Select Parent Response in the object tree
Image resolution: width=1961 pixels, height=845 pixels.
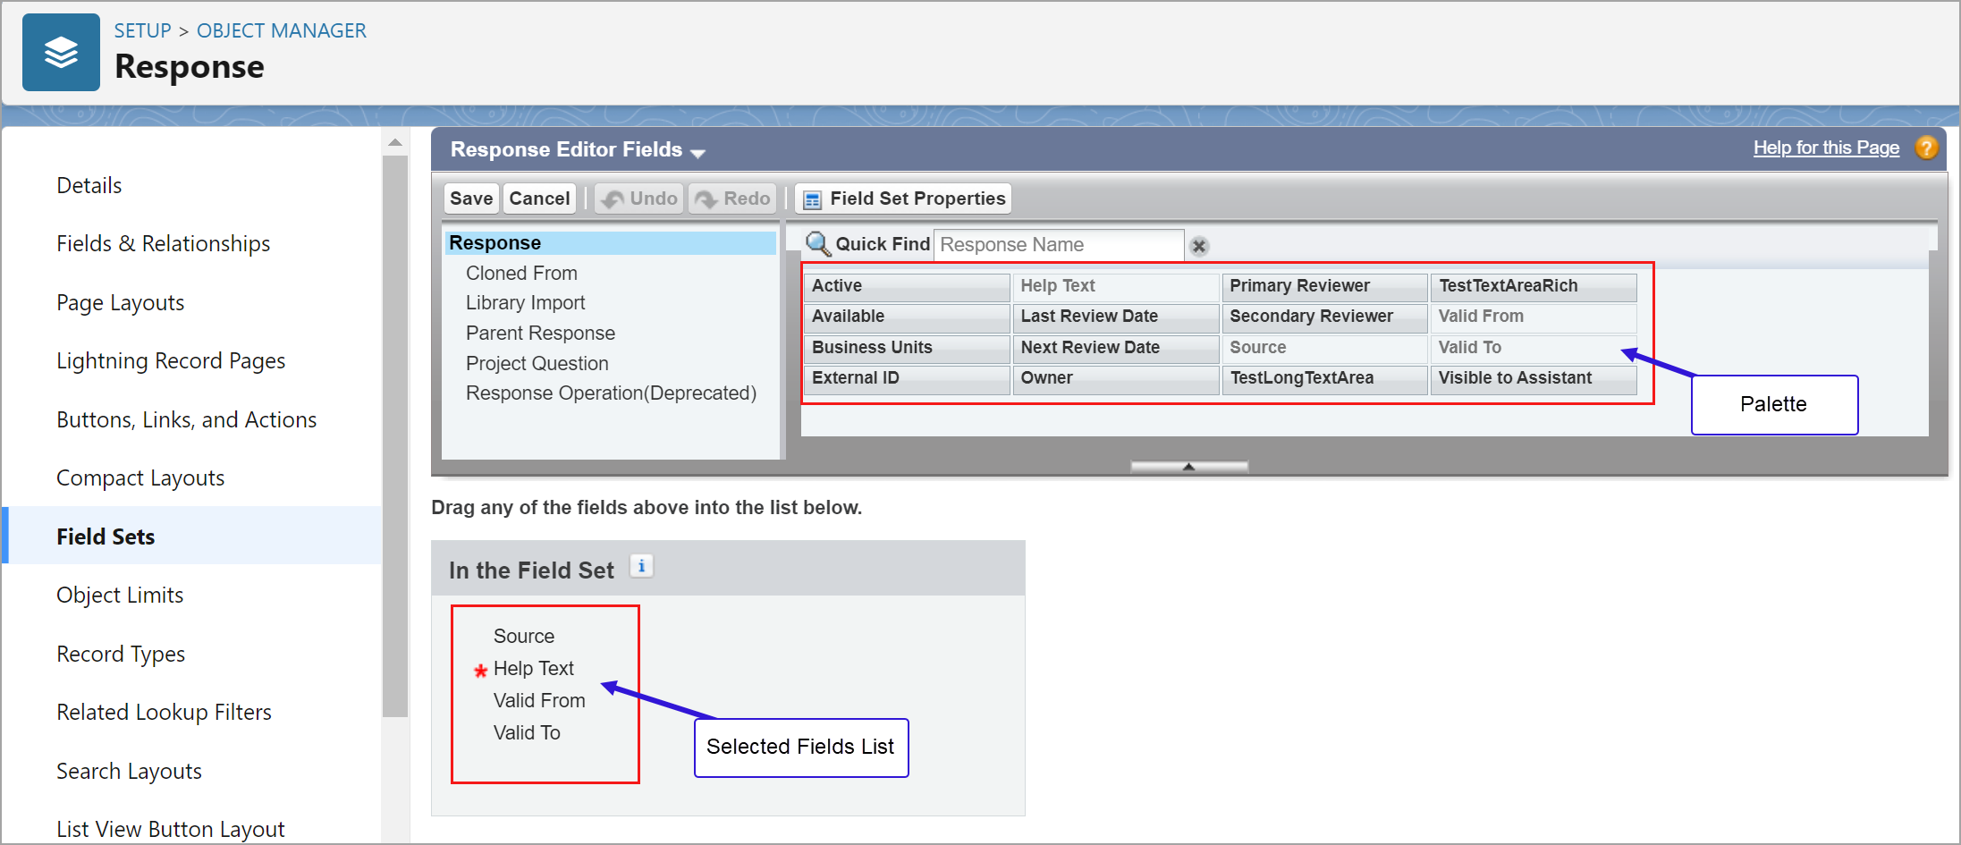pyautogui.click(x=540, y=334)
